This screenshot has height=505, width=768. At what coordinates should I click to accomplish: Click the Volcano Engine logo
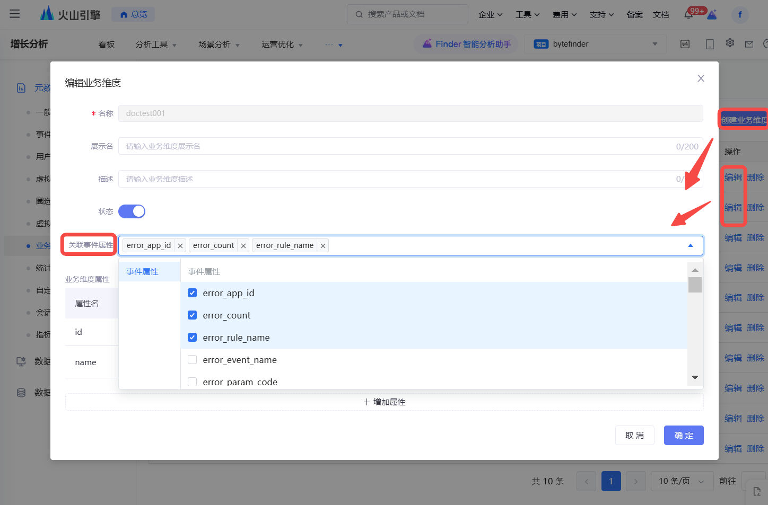click(70, 14)
